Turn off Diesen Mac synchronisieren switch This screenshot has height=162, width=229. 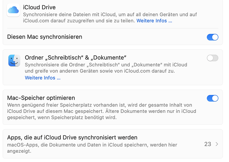tap(212, 37)
